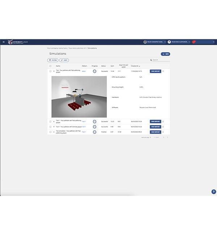Click the end customer avatar icon
The height and width of the screenshot is (235, 217).
click(169, 42)
